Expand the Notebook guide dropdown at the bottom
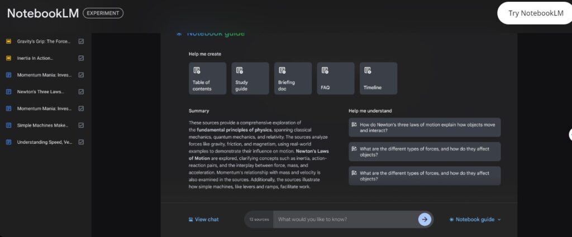This screenshot has height=237, width=572. (475, 220)
